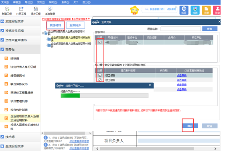Click the 检测 shield icon

click(x=195, y=10)
